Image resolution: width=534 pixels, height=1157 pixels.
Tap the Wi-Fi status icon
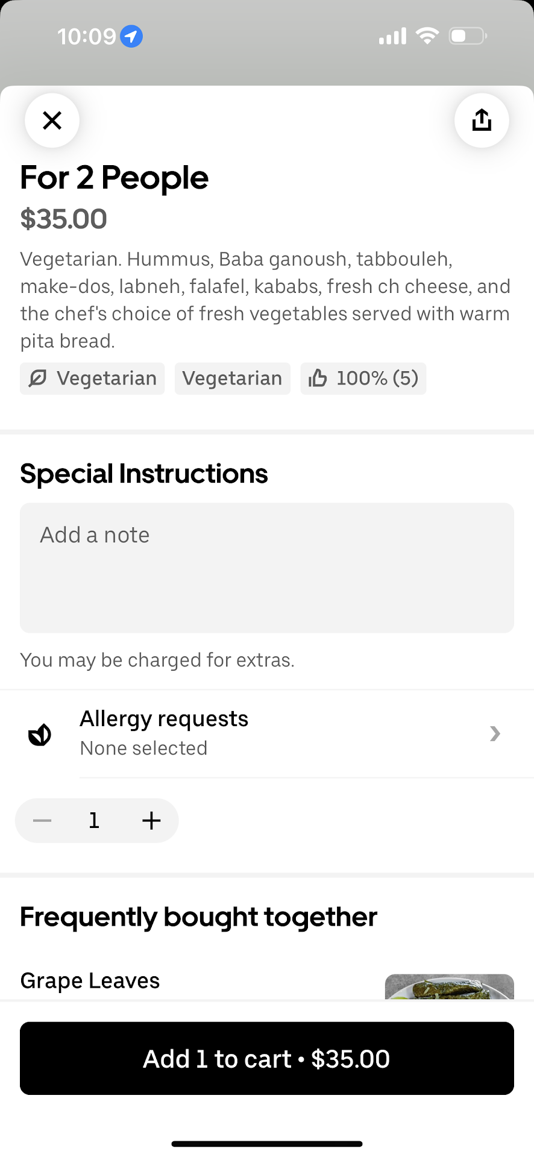427,36
